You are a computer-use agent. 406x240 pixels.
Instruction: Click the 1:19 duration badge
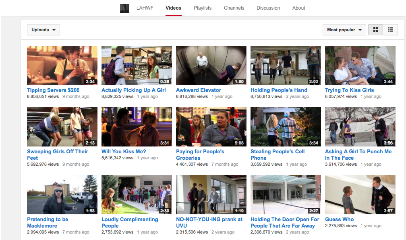(x=239, y=211)
